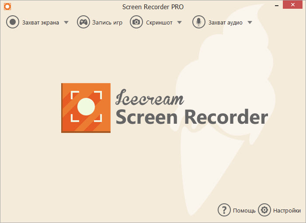Open the settings gear icon

[x=264, y=210]
